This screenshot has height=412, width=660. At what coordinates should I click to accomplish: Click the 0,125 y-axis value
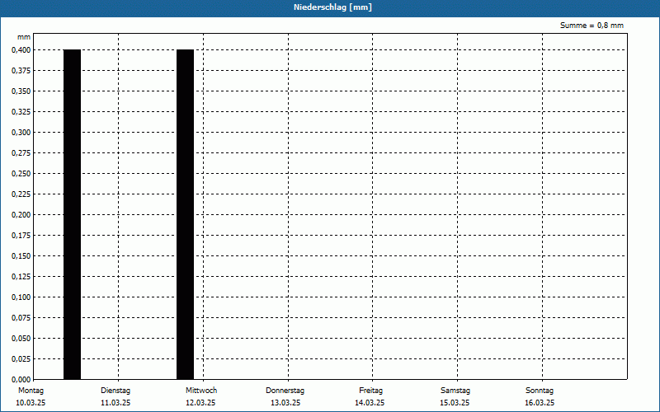click(21, 277)
